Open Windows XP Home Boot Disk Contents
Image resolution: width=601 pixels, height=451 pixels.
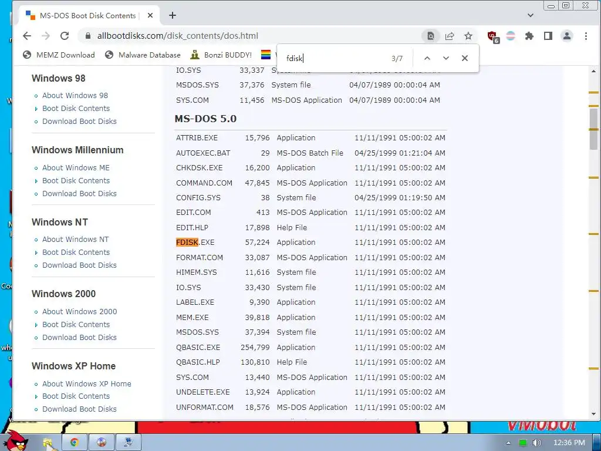click(76, 396)
